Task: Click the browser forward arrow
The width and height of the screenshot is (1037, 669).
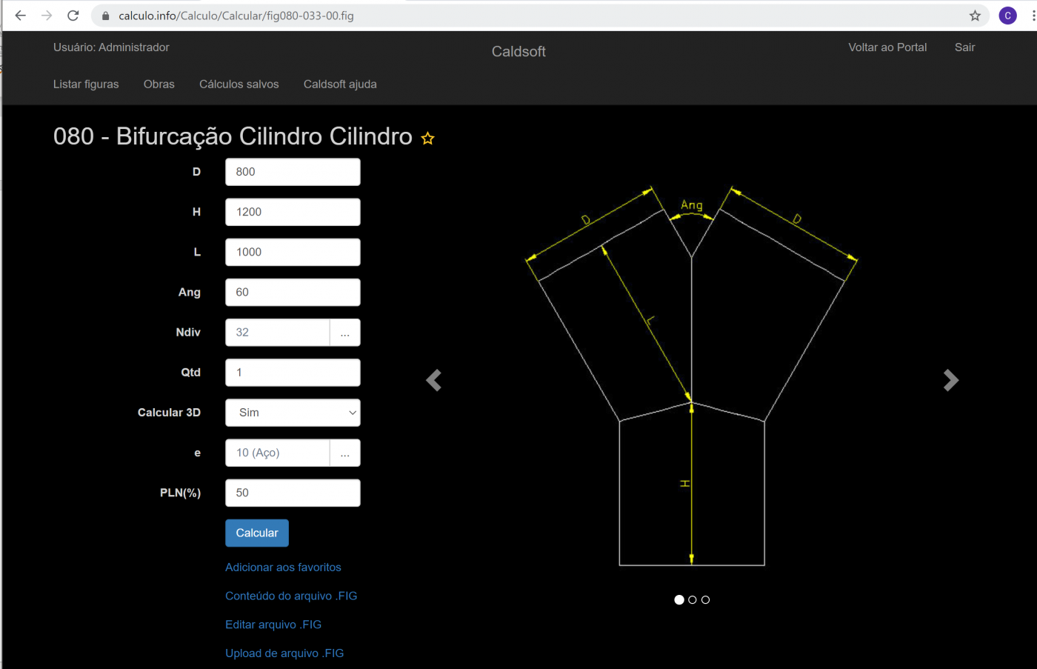Action: coord(47,16)
